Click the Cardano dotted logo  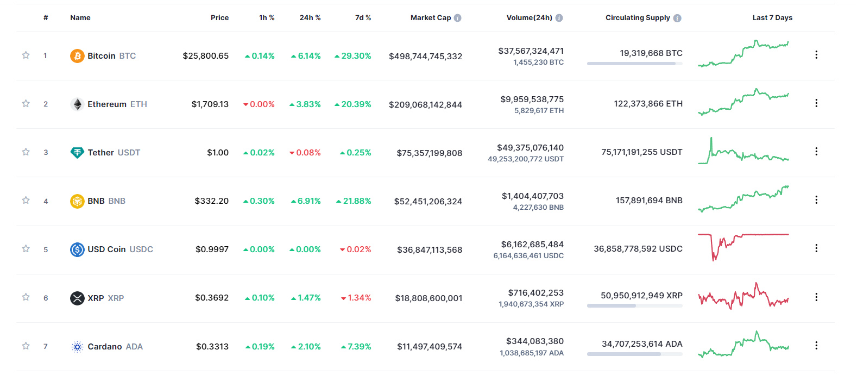pos(77,347)
